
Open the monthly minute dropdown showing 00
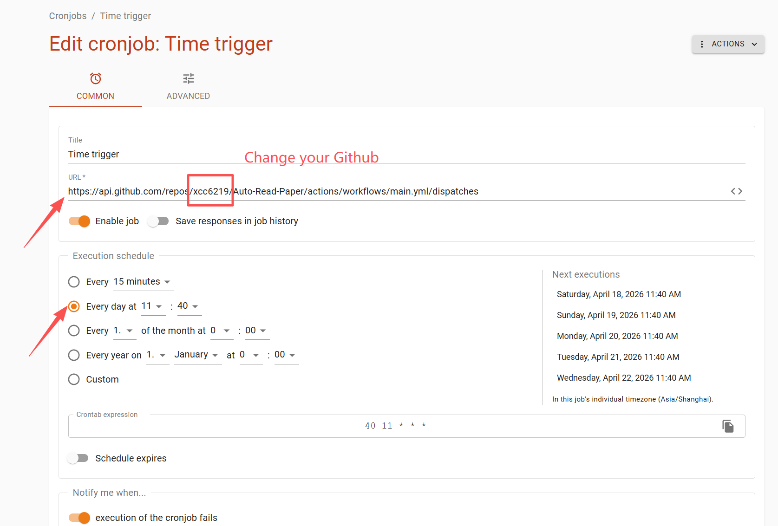tap(257, 331)
